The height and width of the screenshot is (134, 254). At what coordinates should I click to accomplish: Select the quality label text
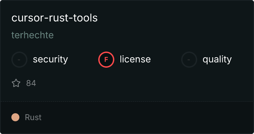[217, 60]
